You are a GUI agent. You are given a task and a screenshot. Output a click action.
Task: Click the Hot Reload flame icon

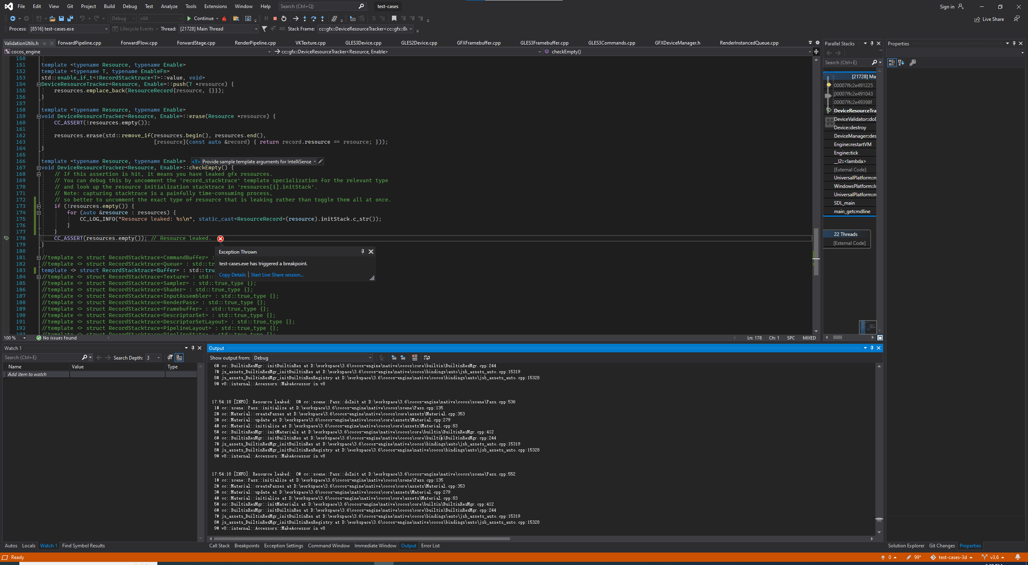coord(224,18)
